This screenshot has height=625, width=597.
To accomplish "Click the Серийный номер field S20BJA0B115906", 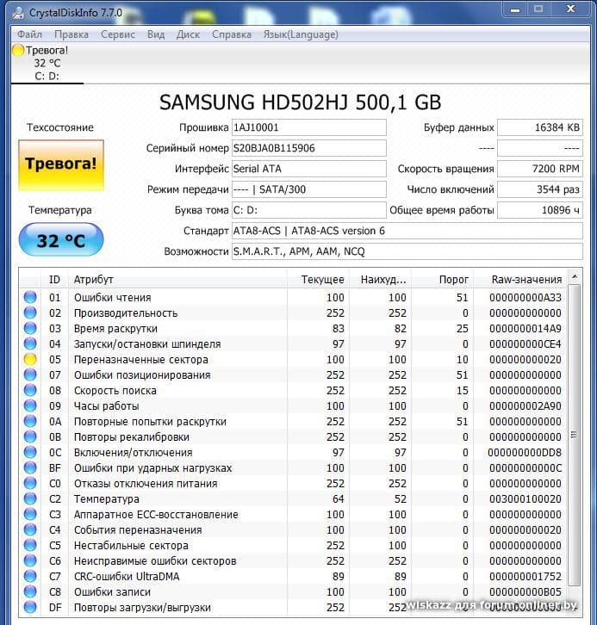I will (309, 148).
